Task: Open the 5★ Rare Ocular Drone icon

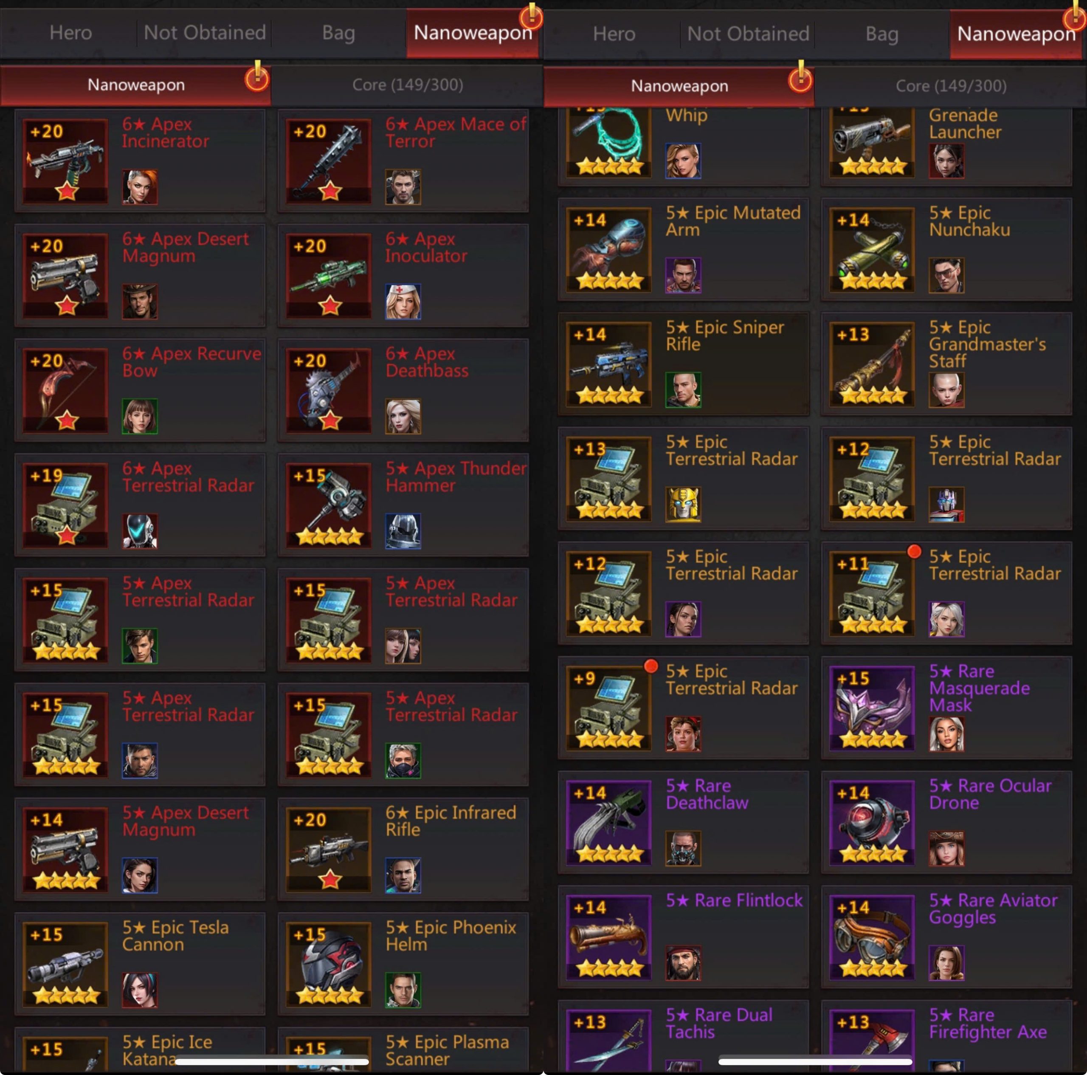Action: point(872,822)
